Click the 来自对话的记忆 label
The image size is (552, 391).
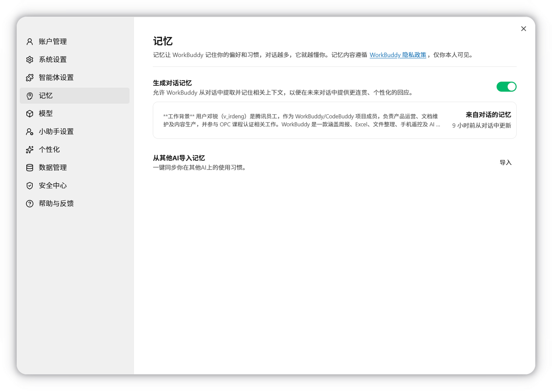tap(488, 115)
